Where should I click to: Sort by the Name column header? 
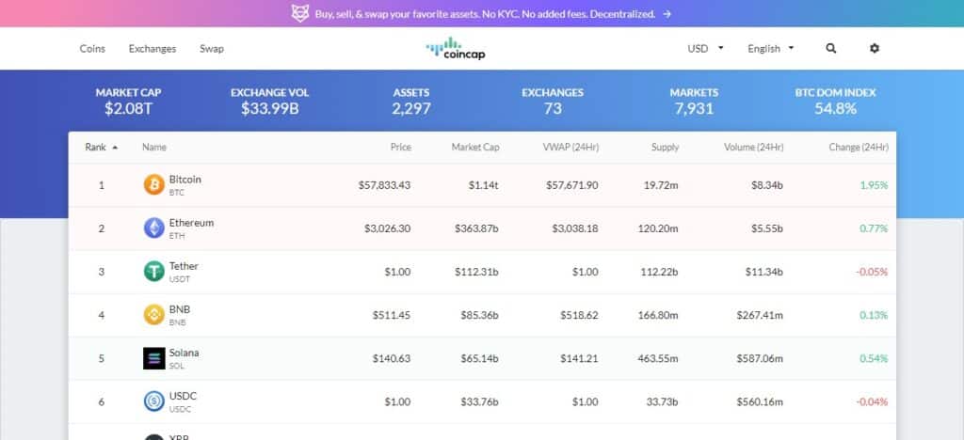tap(153, 148)
